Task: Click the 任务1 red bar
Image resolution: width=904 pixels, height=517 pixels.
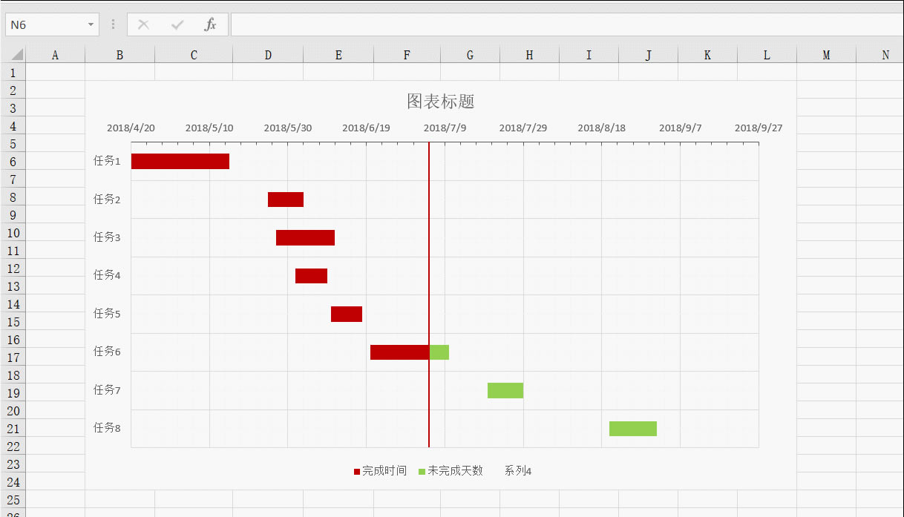Action: click(x=180, y=161)
